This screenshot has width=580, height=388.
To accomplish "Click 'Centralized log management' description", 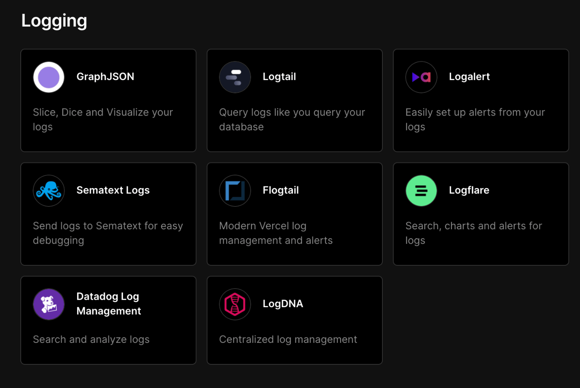I will point(288,339).
